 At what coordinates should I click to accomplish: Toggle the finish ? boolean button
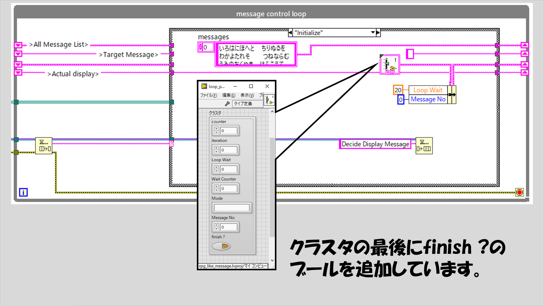coord(221,246)
